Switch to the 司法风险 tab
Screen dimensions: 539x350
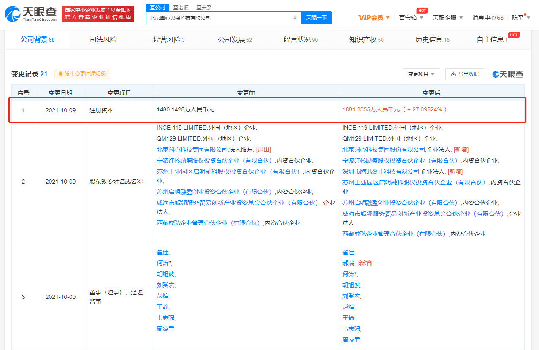[x=103, y=40]
